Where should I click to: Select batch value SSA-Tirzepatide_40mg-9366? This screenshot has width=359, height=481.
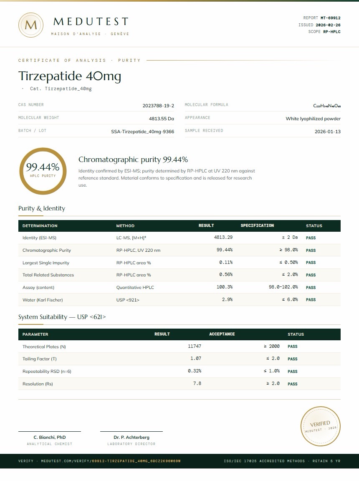tap(143, 132)
